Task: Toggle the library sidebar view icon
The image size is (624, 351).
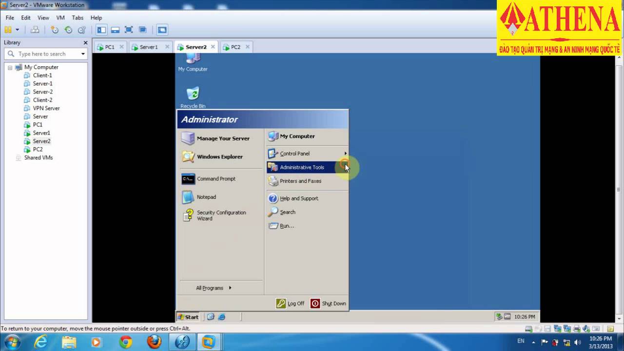Action: click(101, 30)
